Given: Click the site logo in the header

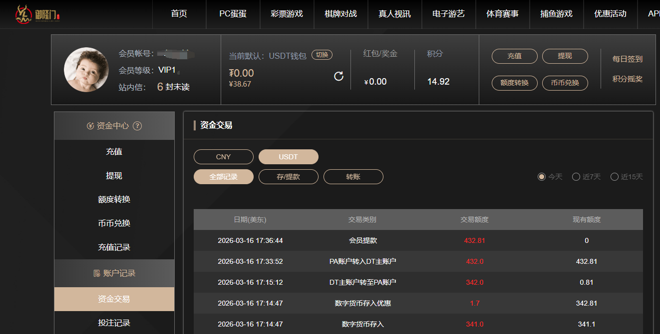Looking at the screenshot, I should (37, 14).
